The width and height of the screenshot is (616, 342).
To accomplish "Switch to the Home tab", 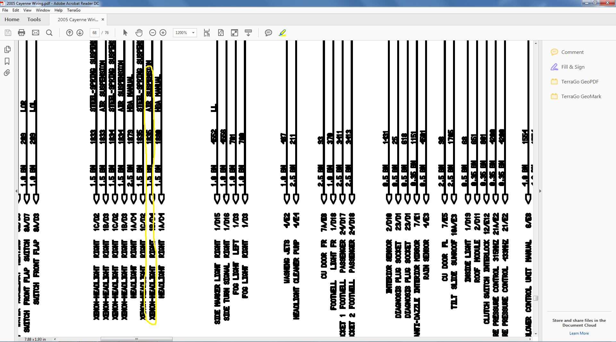I will tap(12, 20).
